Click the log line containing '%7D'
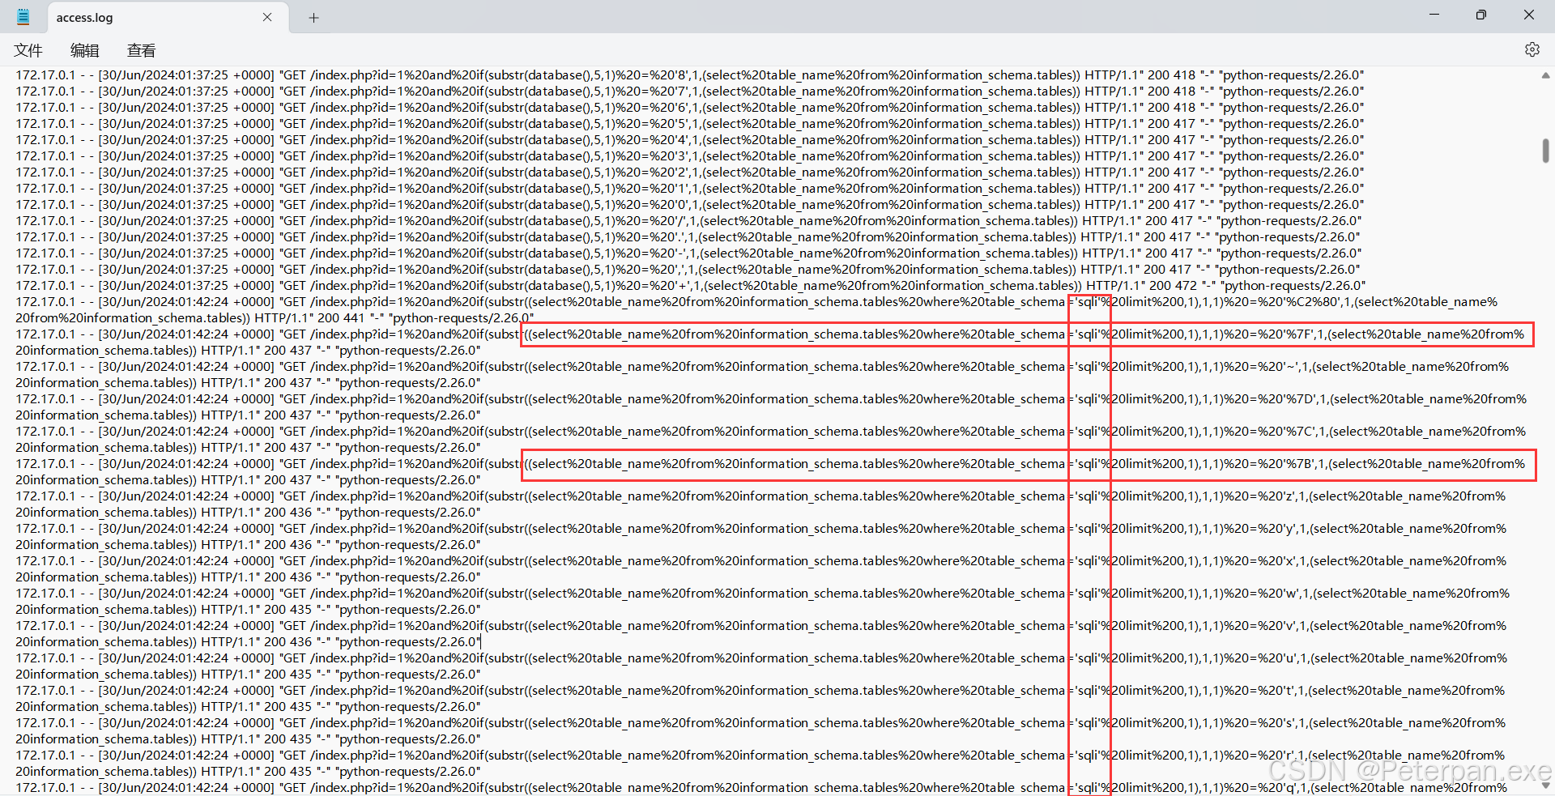Screen dimensions: 1555x796 click(x=771, y=399)
